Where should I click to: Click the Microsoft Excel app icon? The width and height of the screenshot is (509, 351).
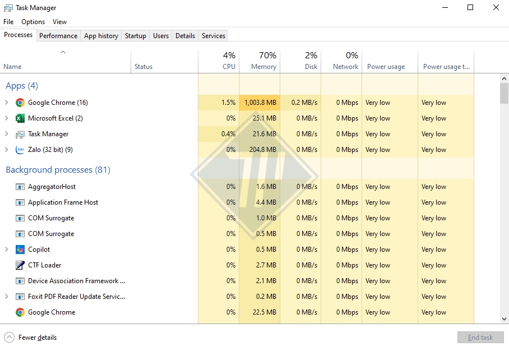pyautogui.click(x=20, y=118)
